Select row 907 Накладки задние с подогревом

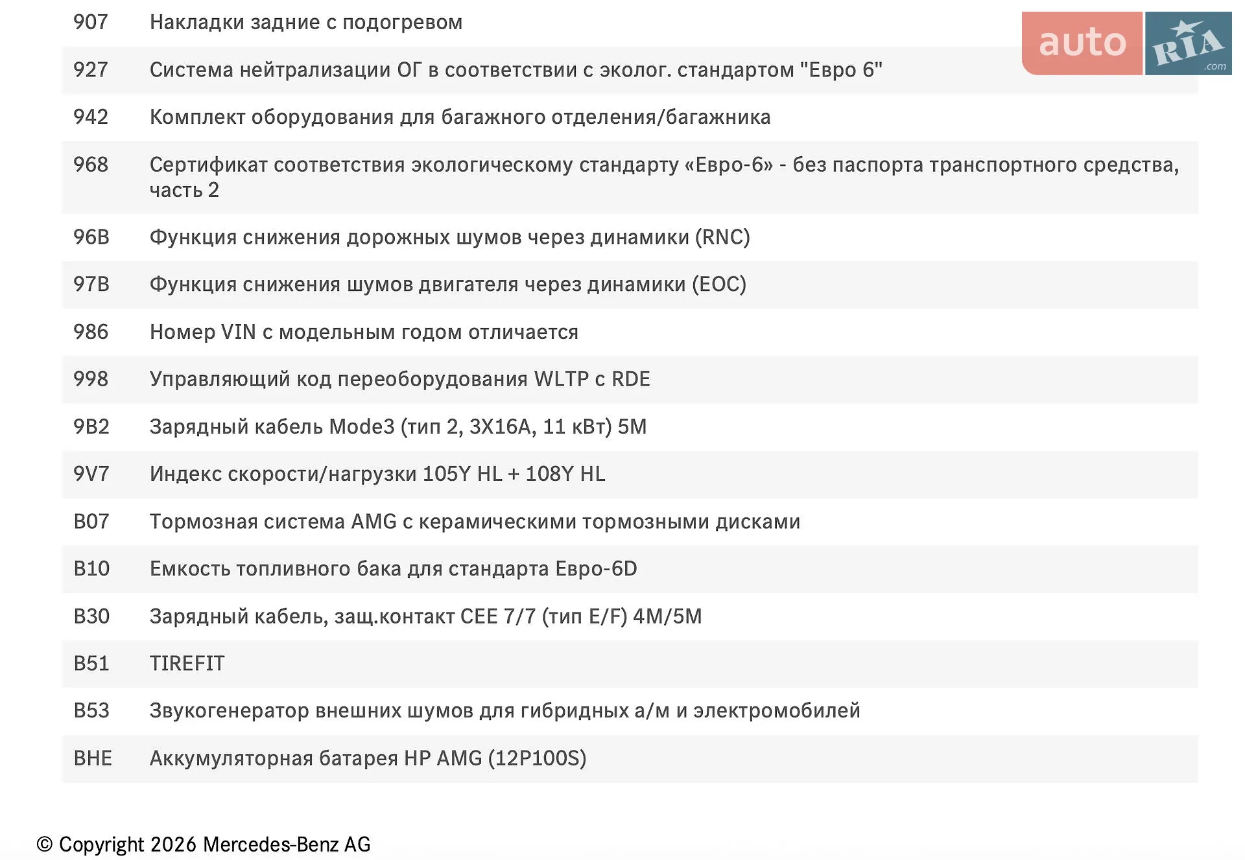click(x=630, y=23)
